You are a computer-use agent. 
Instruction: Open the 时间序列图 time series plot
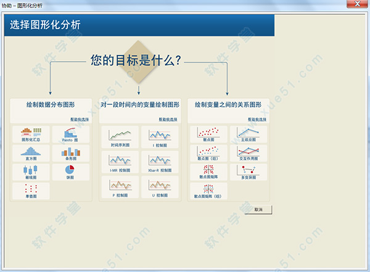(x=120, y=137)
